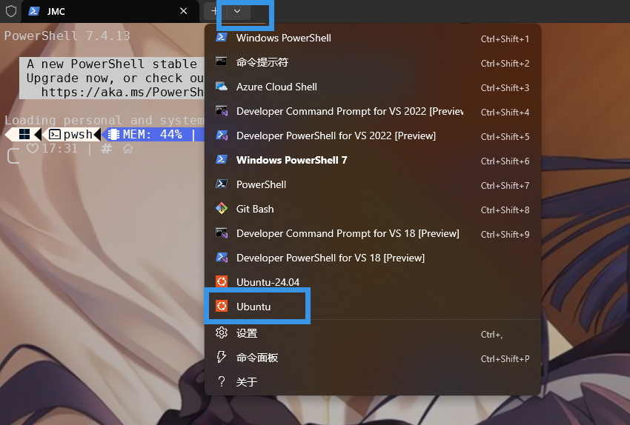Click the PowerShell 7.4.13 version text
This screenshot has width=630, height=425.
tap(67, 36)
